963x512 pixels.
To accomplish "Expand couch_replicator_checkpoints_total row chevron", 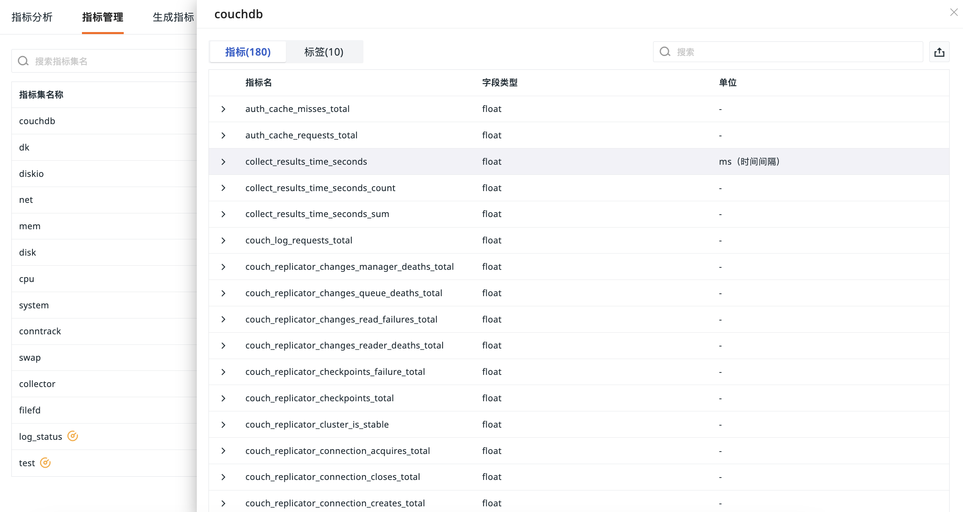I will click(223, 398).
